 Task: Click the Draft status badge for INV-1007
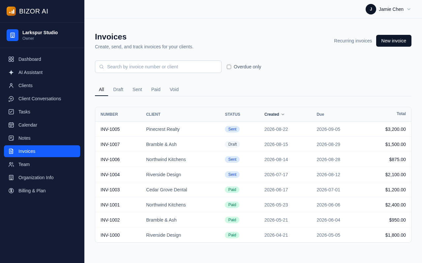click(232, 144)
